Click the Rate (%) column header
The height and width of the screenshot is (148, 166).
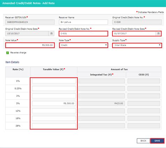pos(18,69)
